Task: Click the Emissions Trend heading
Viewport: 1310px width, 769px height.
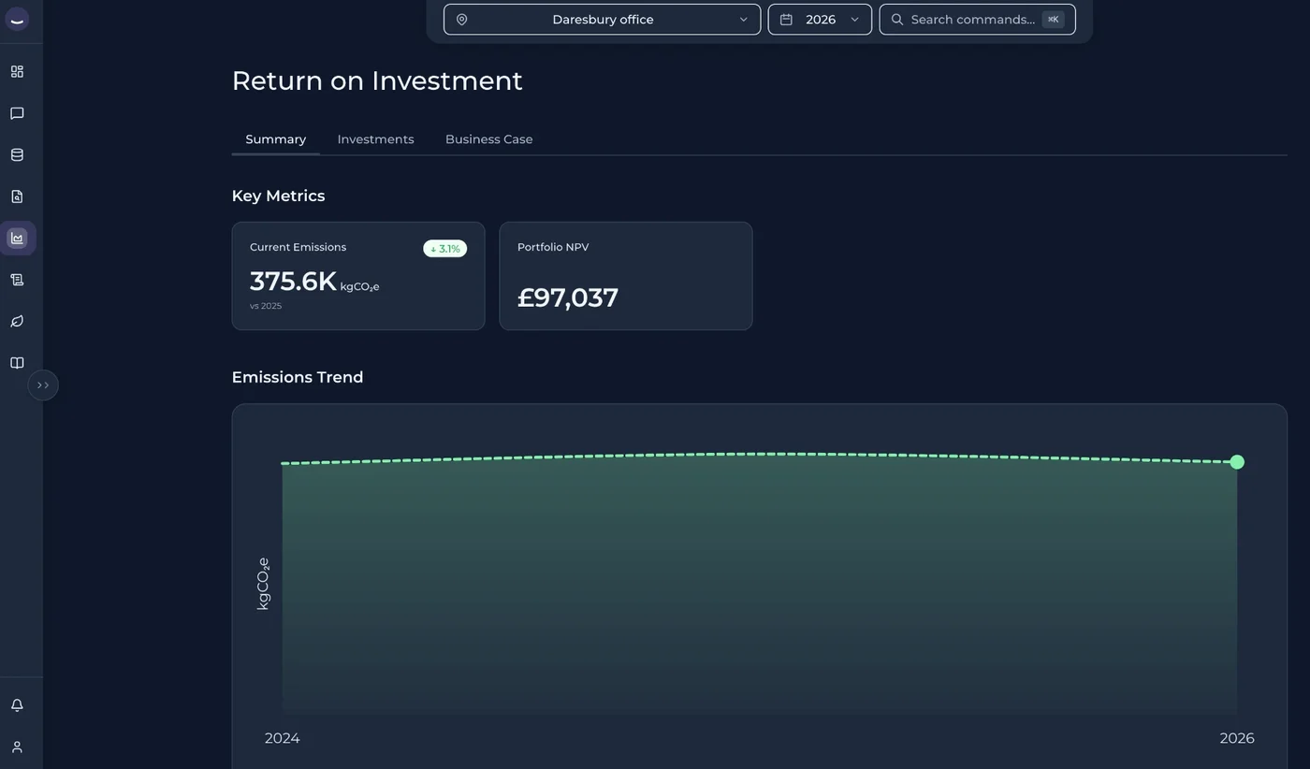Action: [298, 377]
